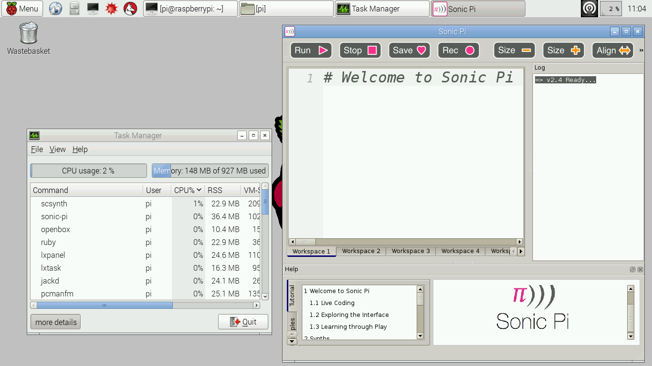The height and width of the screenshot is (366, 652).
Task: Save the Sonic Pi workspace
Action: click(x=409, y=51)
